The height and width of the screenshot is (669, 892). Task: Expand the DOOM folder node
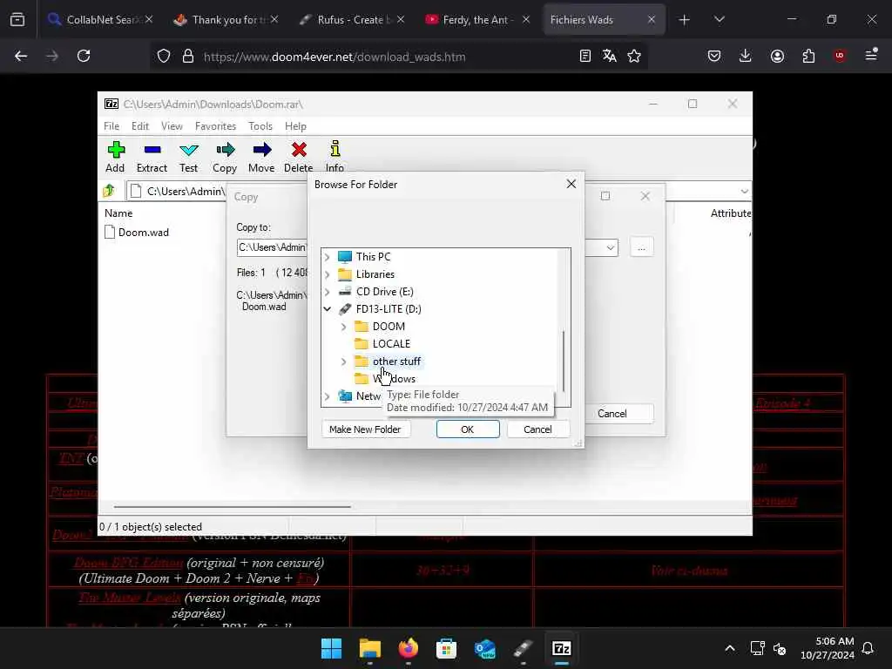(x=343, y=327)
